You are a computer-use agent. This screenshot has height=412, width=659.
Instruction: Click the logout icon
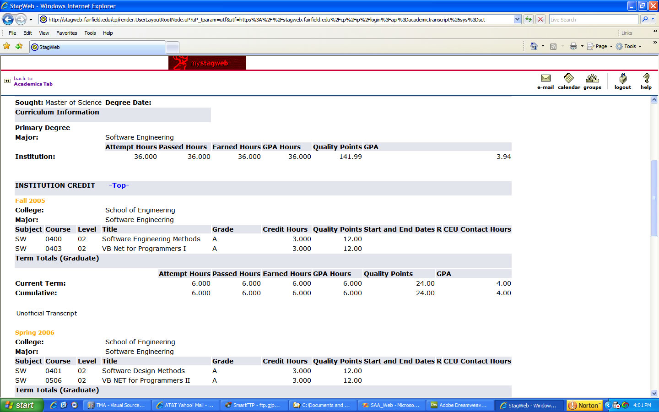pos(622,78)
